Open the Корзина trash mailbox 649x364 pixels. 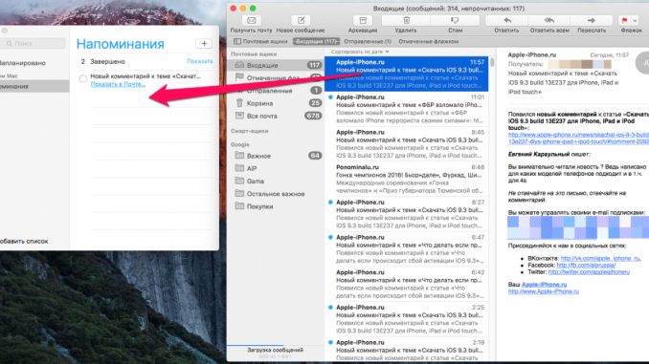click(x=276, y=103)
